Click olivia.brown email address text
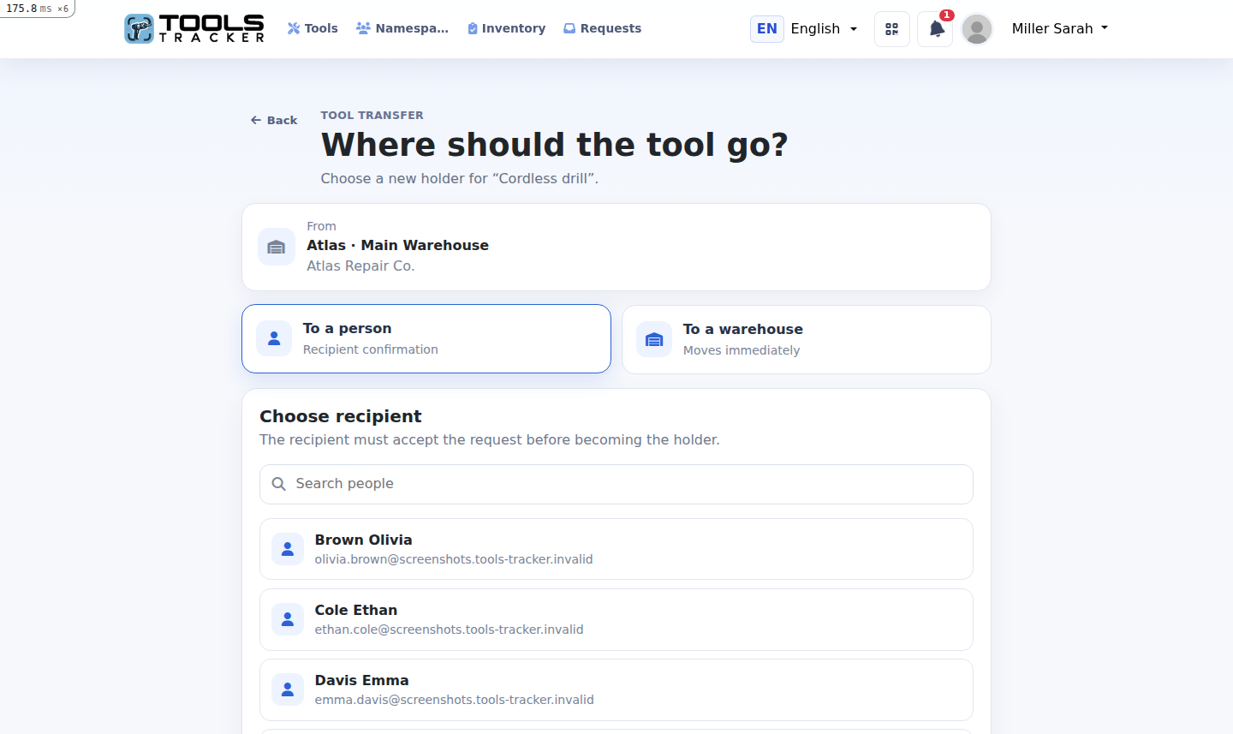This screenshot has height=734, width=1233. click(454, 559)
